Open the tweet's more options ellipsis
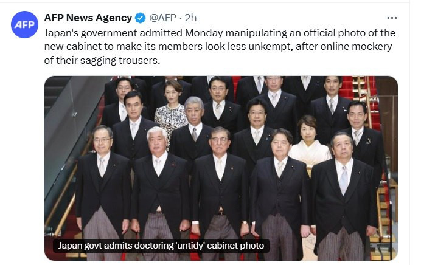The width and height of the screenshot is (421, 265). (392, 18)
